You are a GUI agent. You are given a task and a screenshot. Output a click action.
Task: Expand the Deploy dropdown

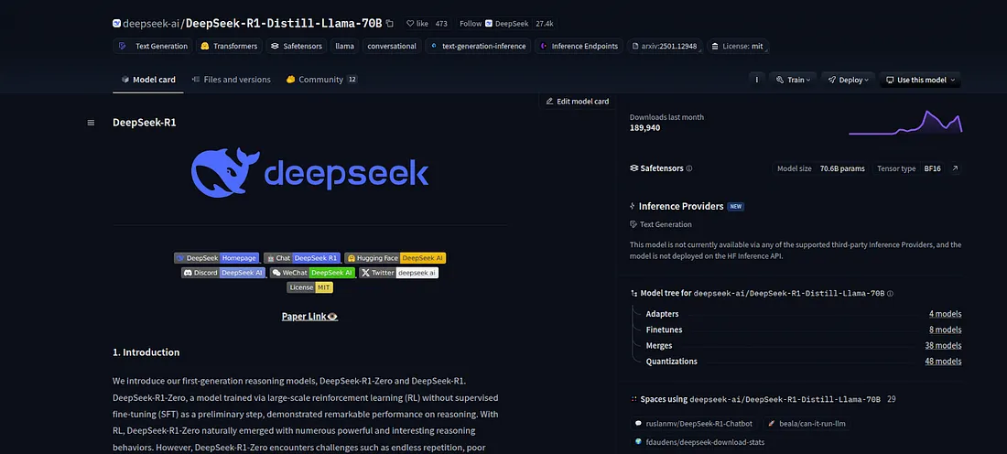[848, 80]
